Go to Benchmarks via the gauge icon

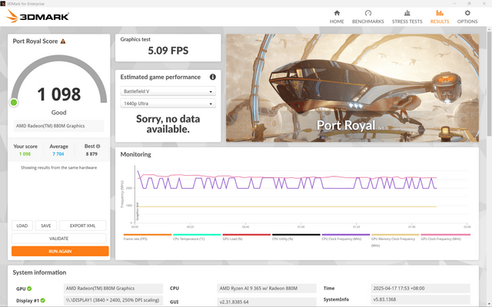(x=368, y=13)
